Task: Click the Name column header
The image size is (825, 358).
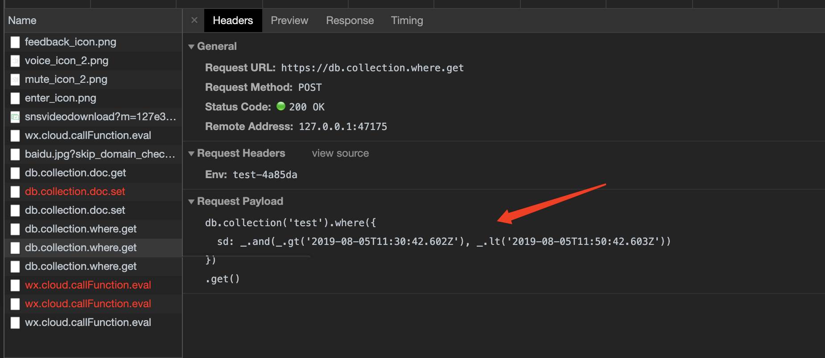Action: click(x=22, y=20)
